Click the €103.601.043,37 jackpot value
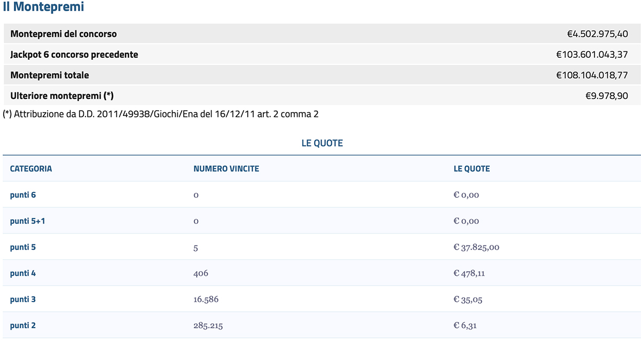641x340 pixels. coord(592,55)
